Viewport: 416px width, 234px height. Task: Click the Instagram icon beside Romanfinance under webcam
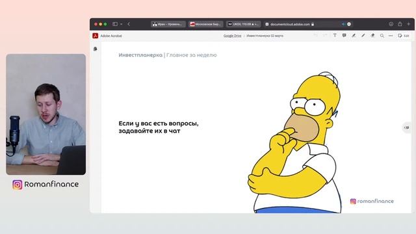pos(18,185)
